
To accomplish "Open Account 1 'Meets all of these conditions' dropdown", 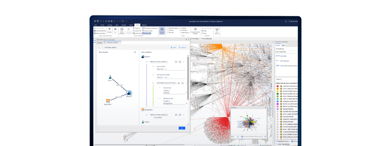I will (x=159, y=61).
